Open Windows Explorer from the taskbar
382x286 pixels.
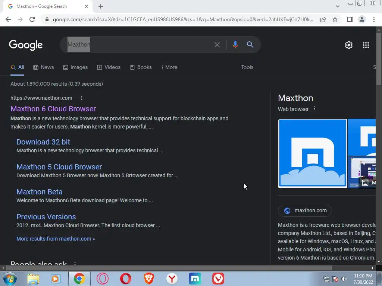[x=33, y=279]
